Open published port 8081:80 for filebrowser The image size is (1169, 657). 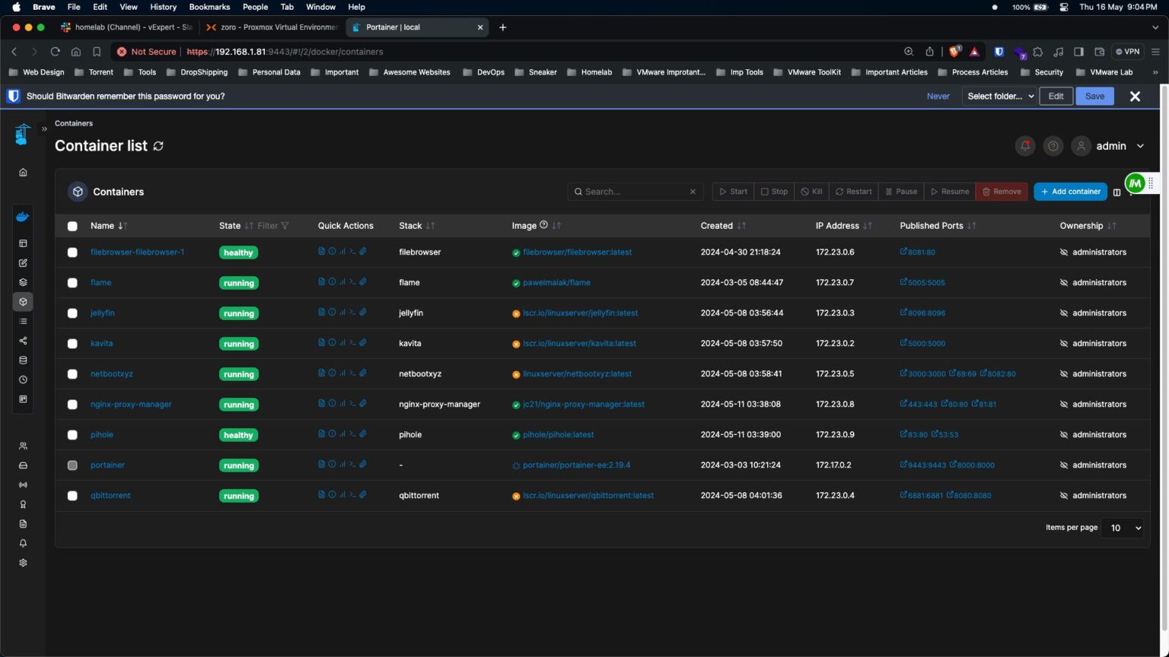919,252
